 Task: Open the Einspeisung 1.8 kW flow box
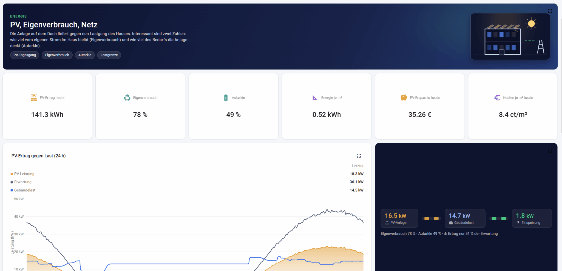(x=532, y=218)
